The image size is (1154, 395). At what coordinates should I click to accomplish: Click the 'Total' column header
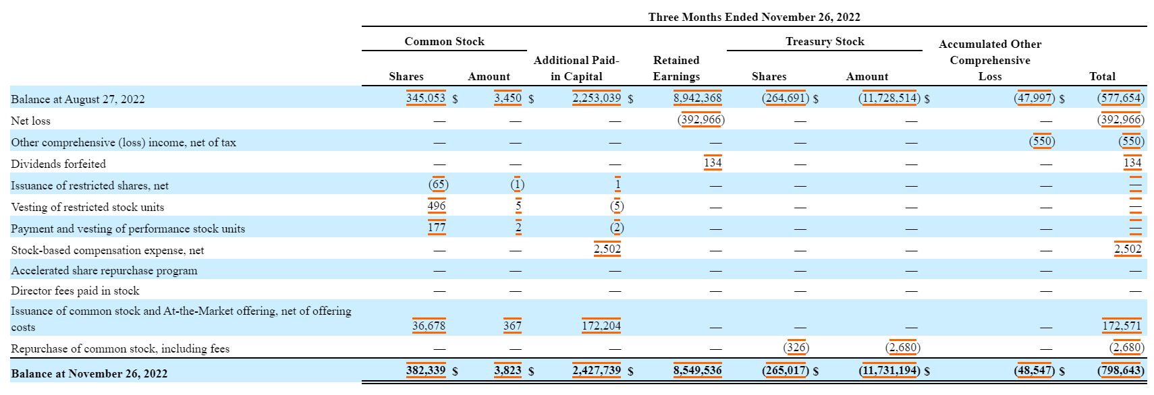[1102, 76]
